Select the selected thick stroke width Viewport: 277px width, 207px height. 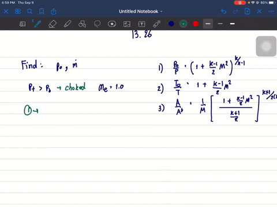[x=208, y=24]
